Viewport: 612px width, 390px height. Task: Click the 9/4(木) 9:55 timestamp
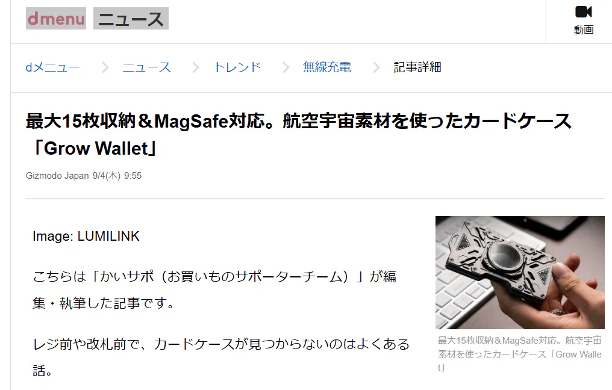(117, 176)
